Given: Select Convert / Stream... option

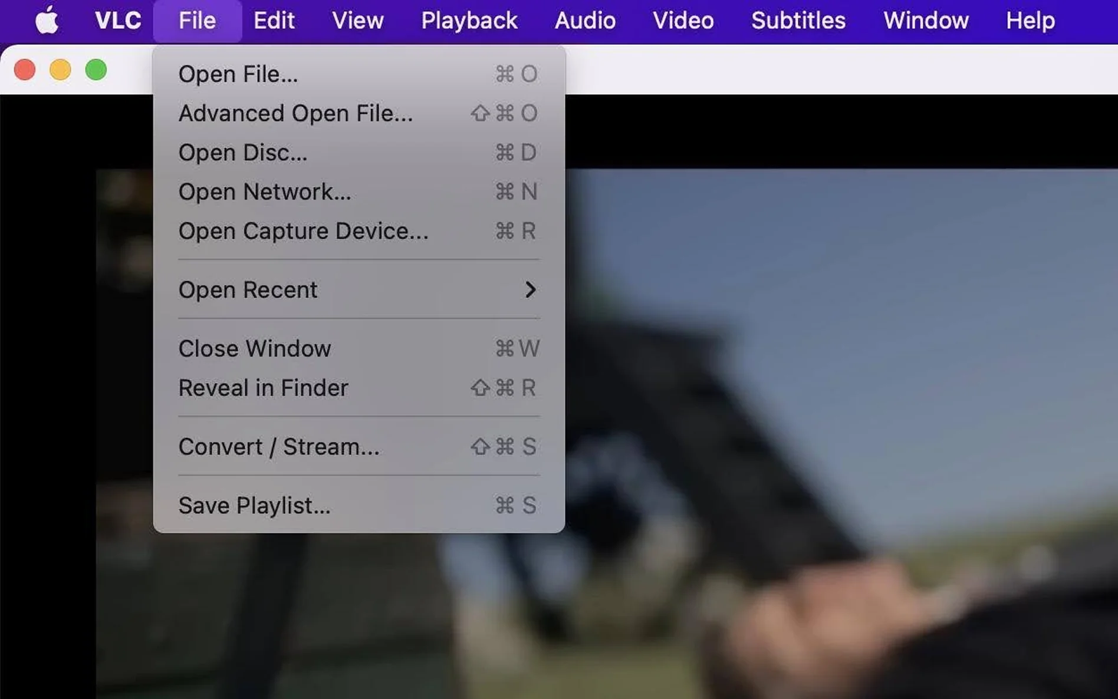Looking at the screenshot, I should coord(359,447).
